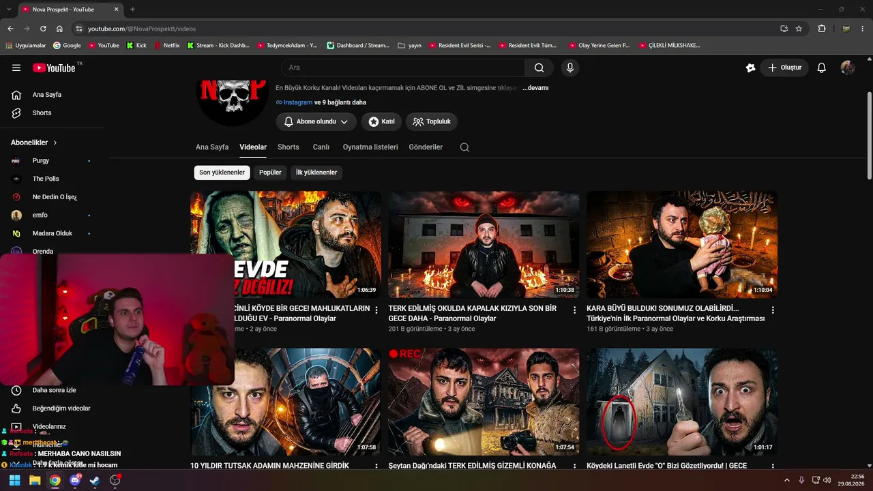
Task: Open KARA BÜYÜ BULDUK video thumbnail
Action: [x=682, y=244]
